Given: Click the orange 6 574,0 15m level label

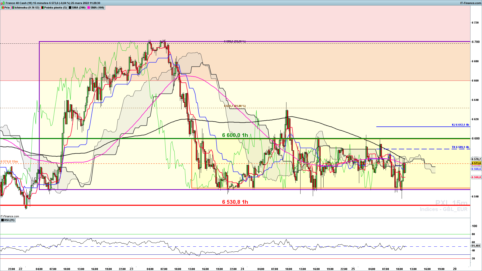Looking at the screenshot, I should [x=9, y=162].
